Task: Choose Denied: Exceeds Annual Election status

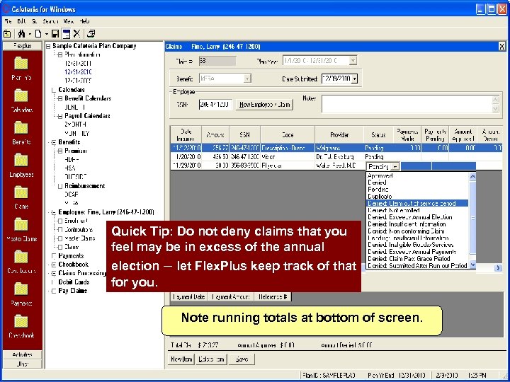Action: (x=417, y=217)
